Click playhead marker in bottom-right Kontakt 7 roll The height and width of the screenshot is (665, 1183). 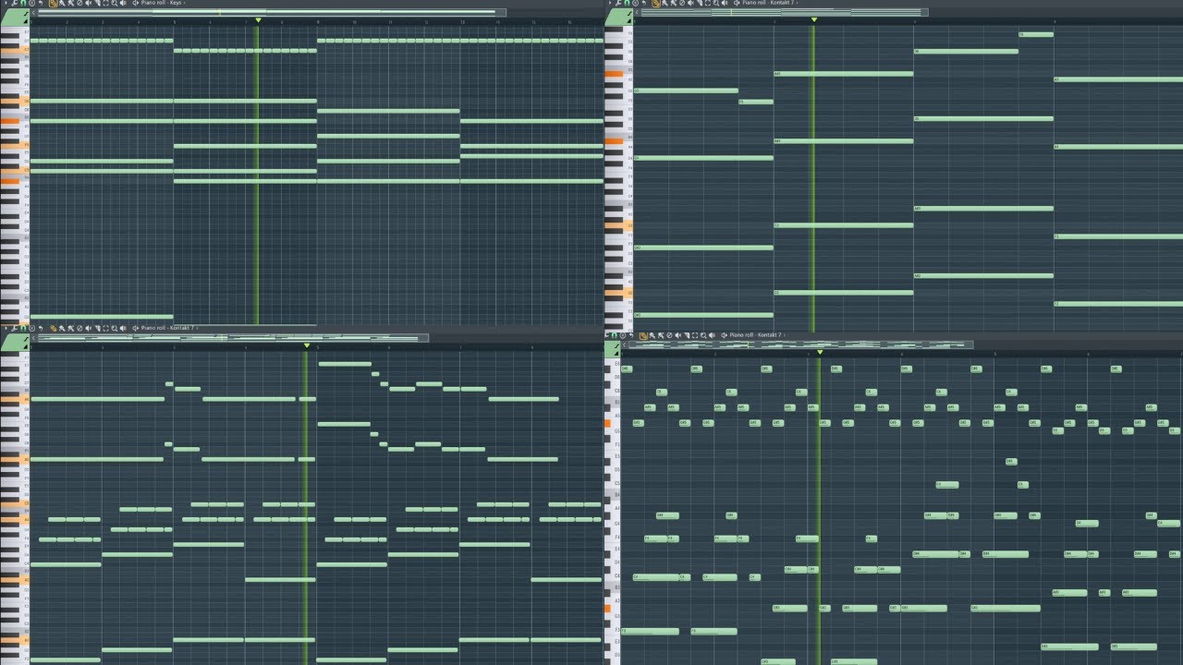click(x=820, y=352)
